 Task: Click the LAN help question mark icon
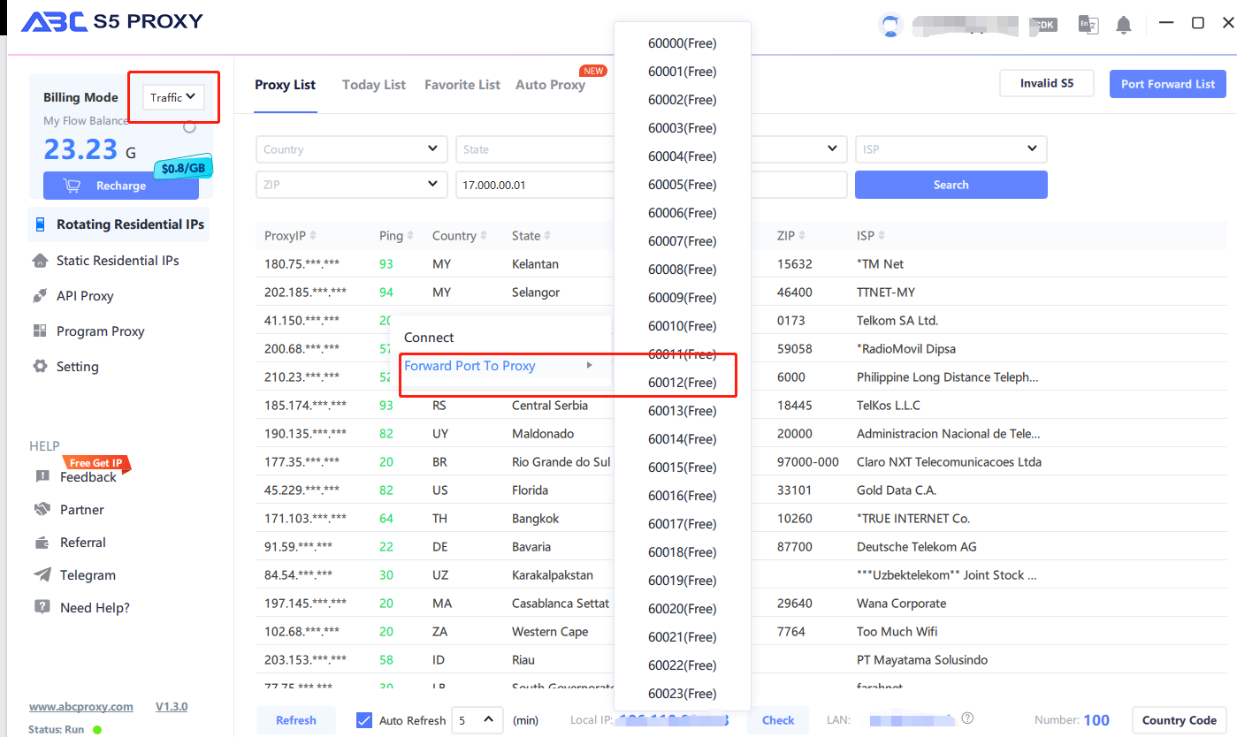pyautogui.click(x=967, y=718)
